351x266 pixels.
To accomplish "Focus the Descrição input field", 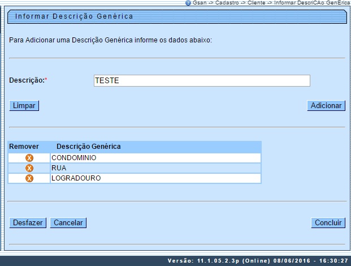I will [x=202, y=80].
